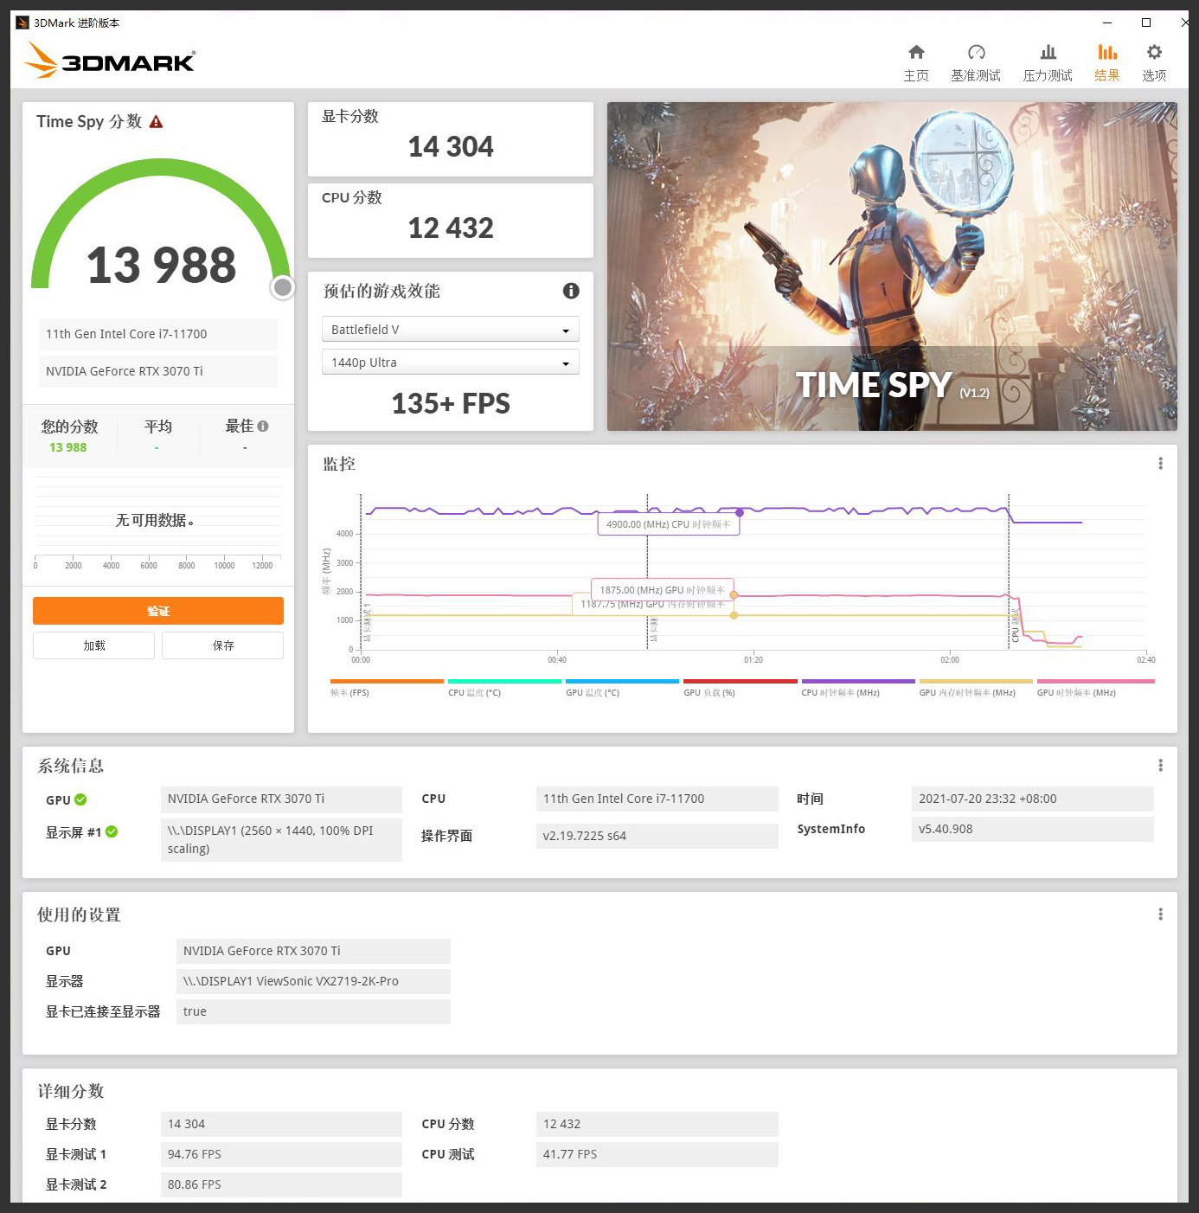Click the info icon beside 最佳
The image size is (1199, 1213).
(263, 426)
